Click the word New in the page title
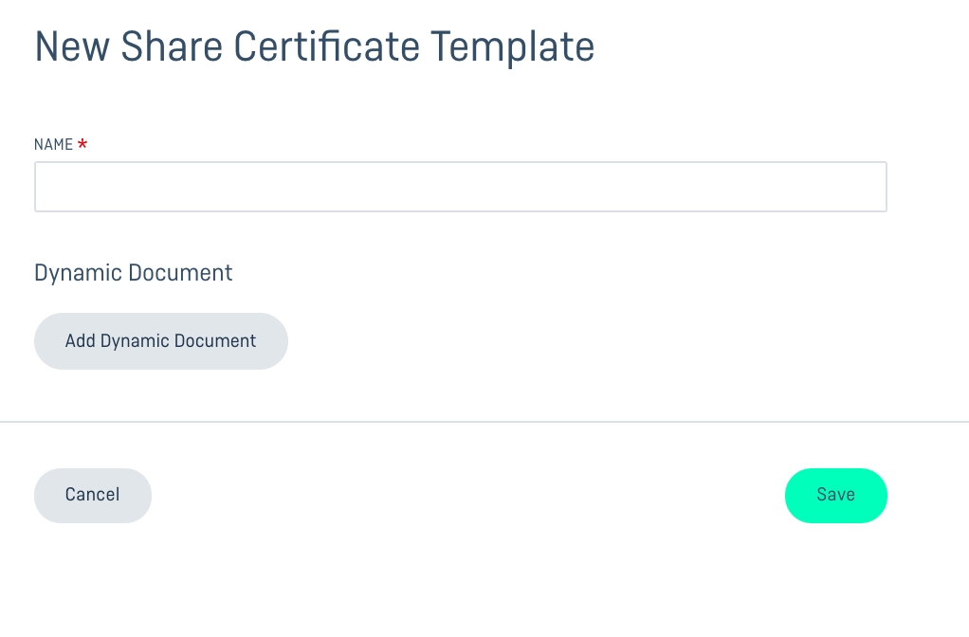Screen dimensions: 969x637 [72, 46]
